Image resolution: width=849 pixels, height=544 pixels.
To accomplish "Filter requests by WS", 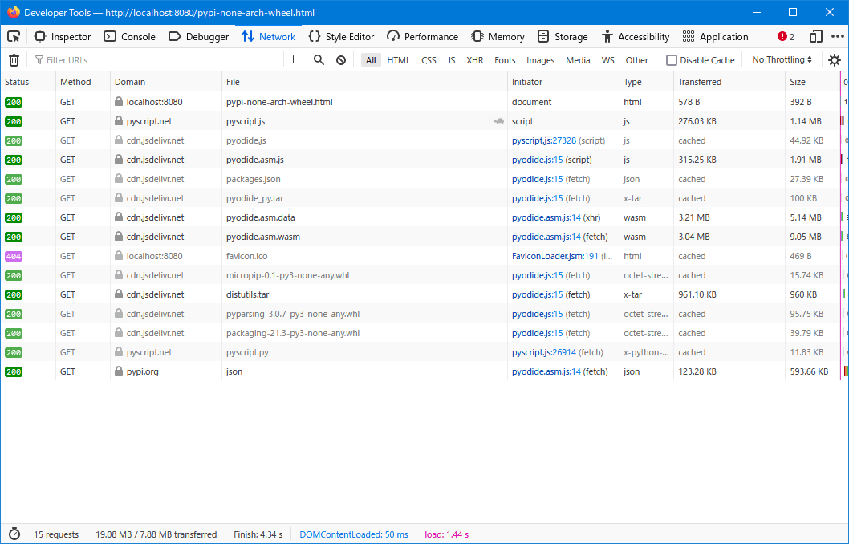I will click(x=608, y=60).
